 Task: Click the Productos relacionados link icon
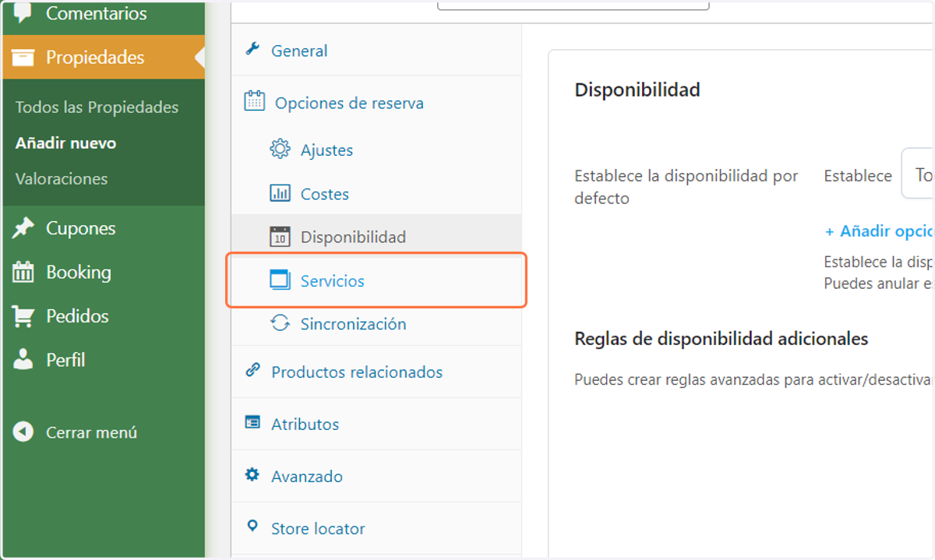252,370
